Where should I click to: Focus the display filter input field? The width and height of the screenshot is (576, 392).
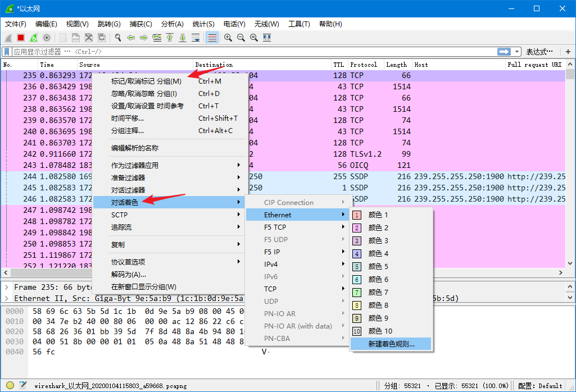[x=253, y=52]
